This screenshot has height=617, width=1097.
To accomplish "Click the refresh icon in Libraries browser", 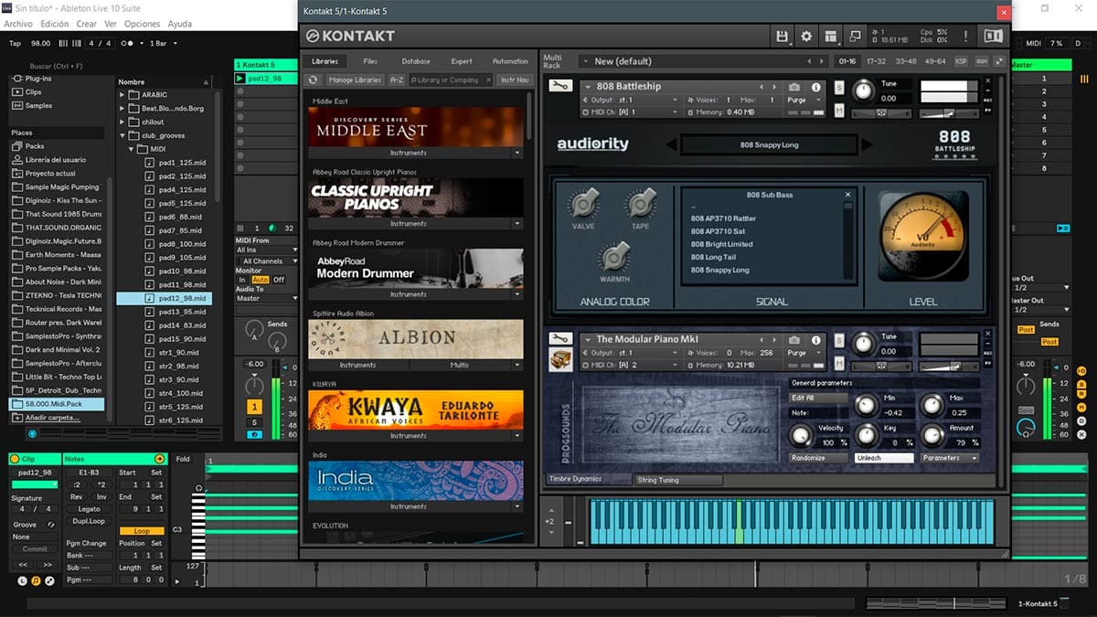I will click(313, 80).
